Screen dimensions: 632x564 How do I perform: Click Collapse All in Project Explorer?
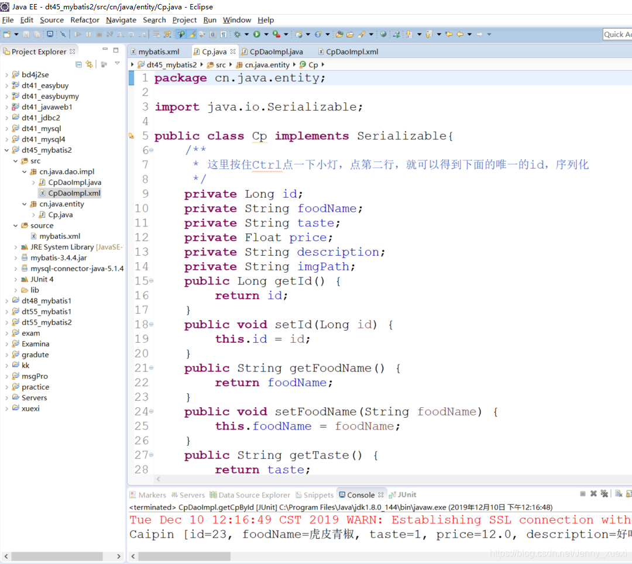78,64
